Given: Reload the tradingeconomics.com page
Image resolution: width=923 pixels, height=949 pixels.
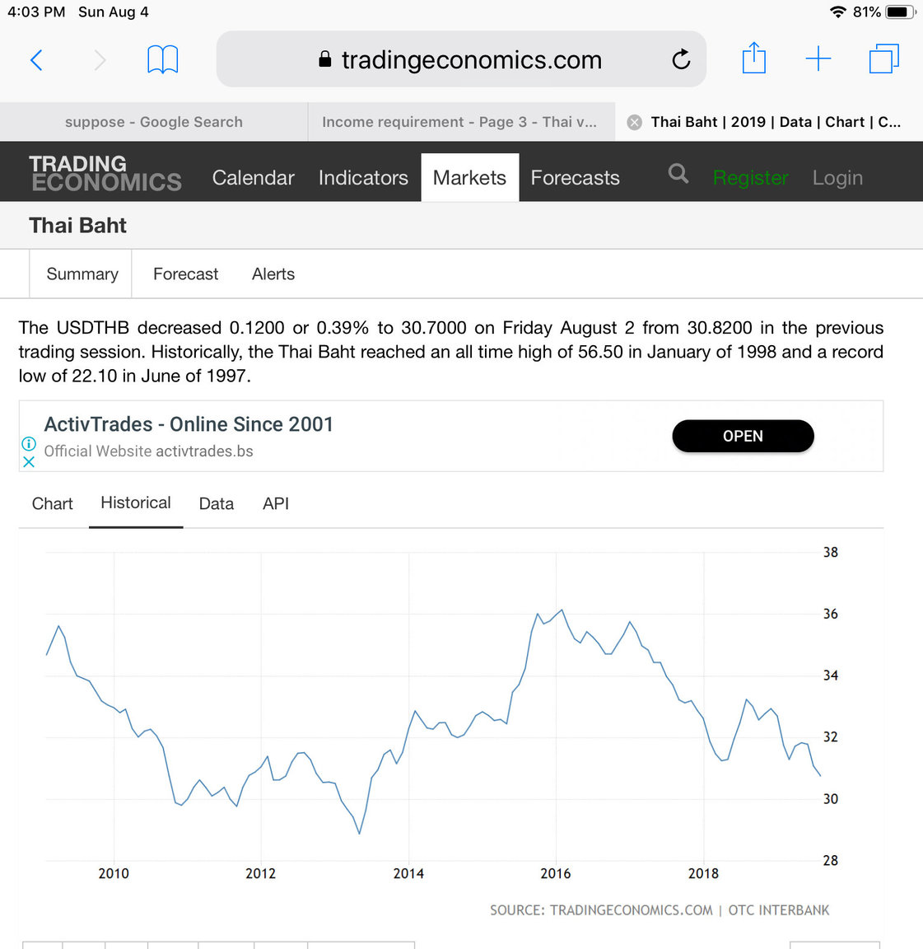Looking at the screenshot, I should pos(681,59).
